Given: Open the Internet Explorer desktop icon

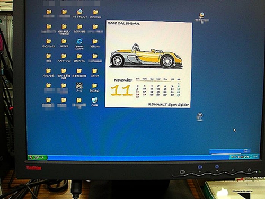Looking at the screenshot, I should coord(79,44).
